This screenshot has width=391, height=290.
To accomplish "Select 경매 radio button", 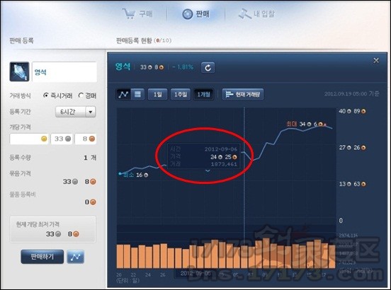I will (81, 95).
